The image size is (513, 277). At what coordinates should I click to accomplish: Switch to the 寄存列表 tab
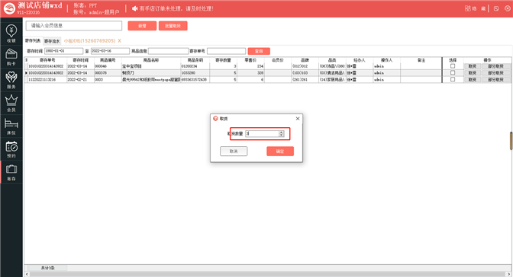[x=33, y=41]
